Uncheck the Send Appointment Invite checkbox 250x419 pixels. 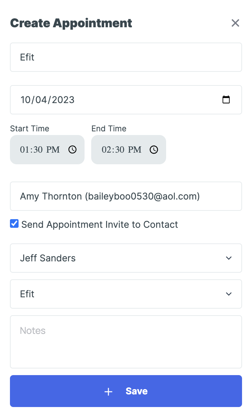click(x=14, y=224)
